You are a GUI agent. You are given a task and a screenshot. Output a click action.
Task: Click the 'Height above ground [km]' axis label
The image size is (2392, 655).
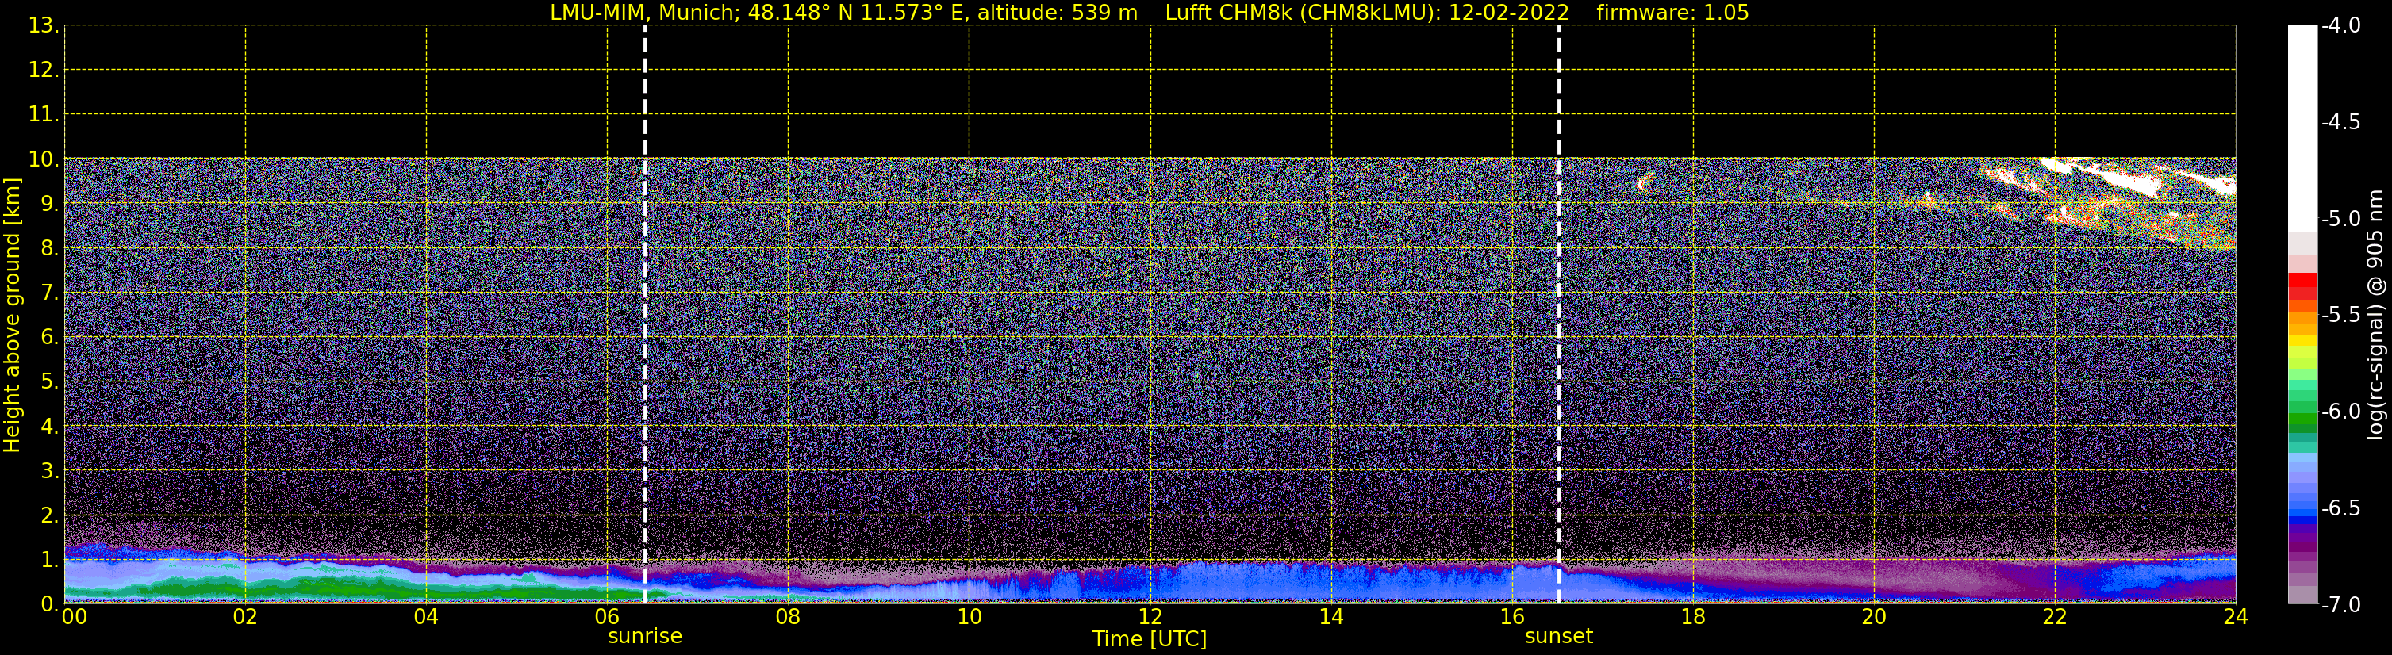[x=12, y=316]
